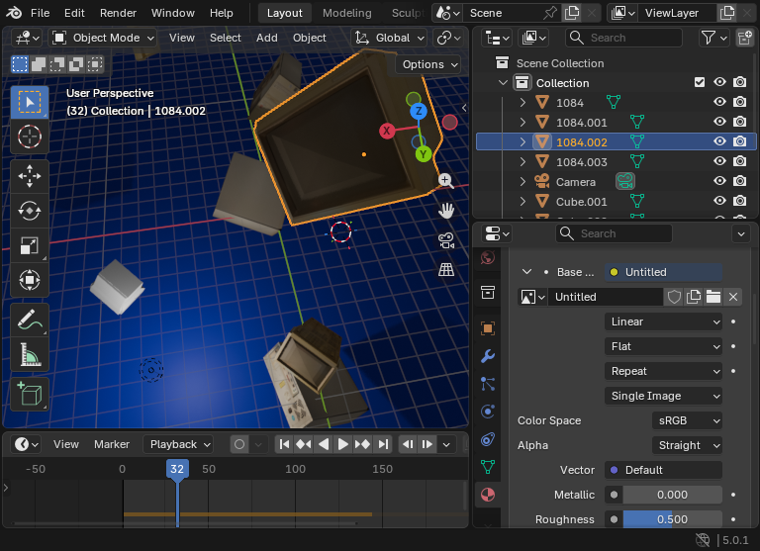Select the Add Cube tool
The width and height of the screenshot is (760, 551).
tap(29, 394)
